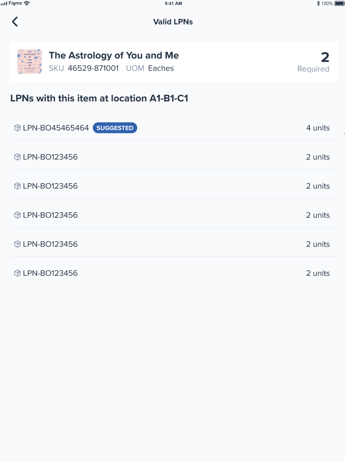This screenshot has height=462, width=345.
Task: Go back using the left chevron arrow
Action: coord(15,22)
